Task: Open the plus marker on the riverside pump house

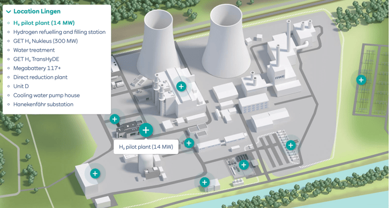Action: coord(204,182)
